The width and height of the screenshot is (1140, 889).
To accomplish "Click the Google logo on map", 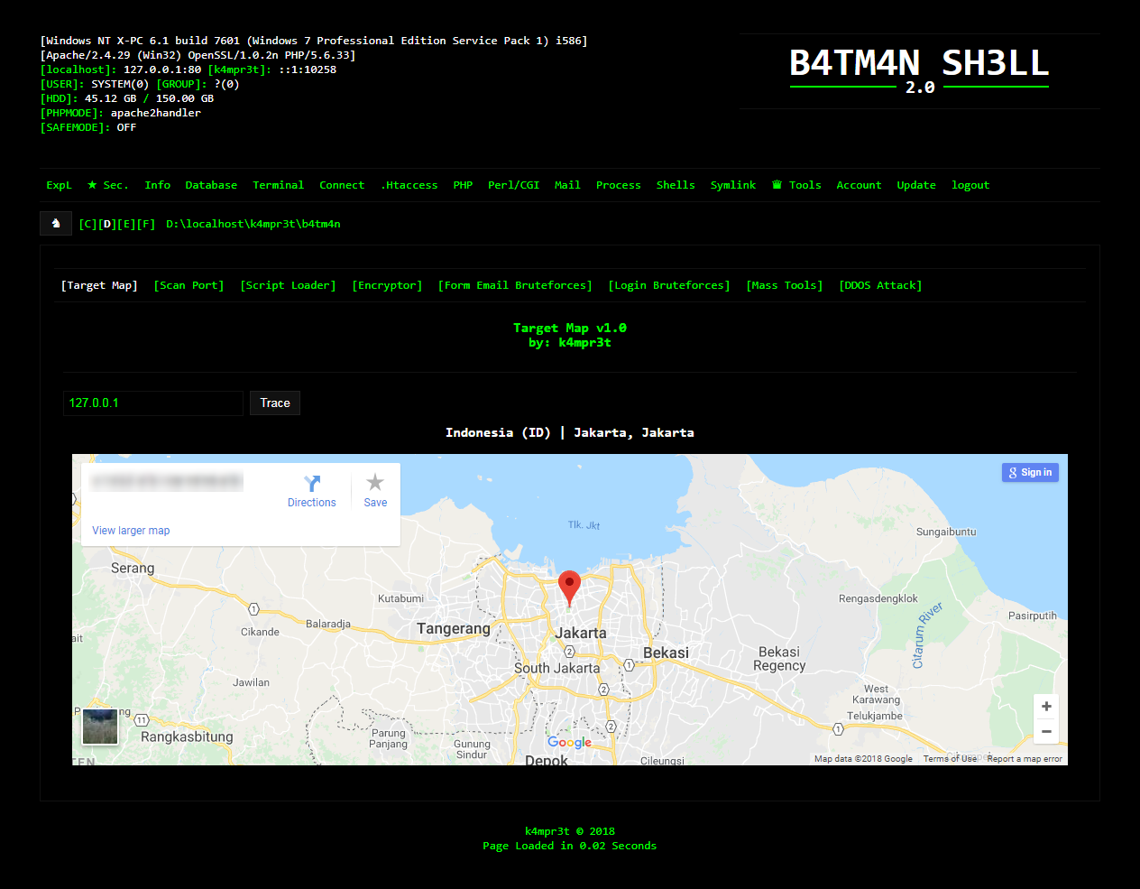I will [x=569, y=743].
